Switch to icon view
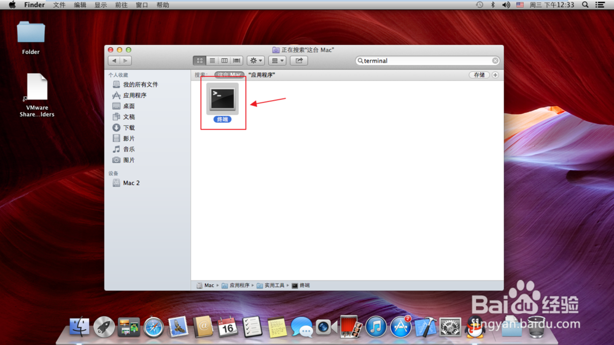Screen dimensions: 614x345 tap(200, 61)
